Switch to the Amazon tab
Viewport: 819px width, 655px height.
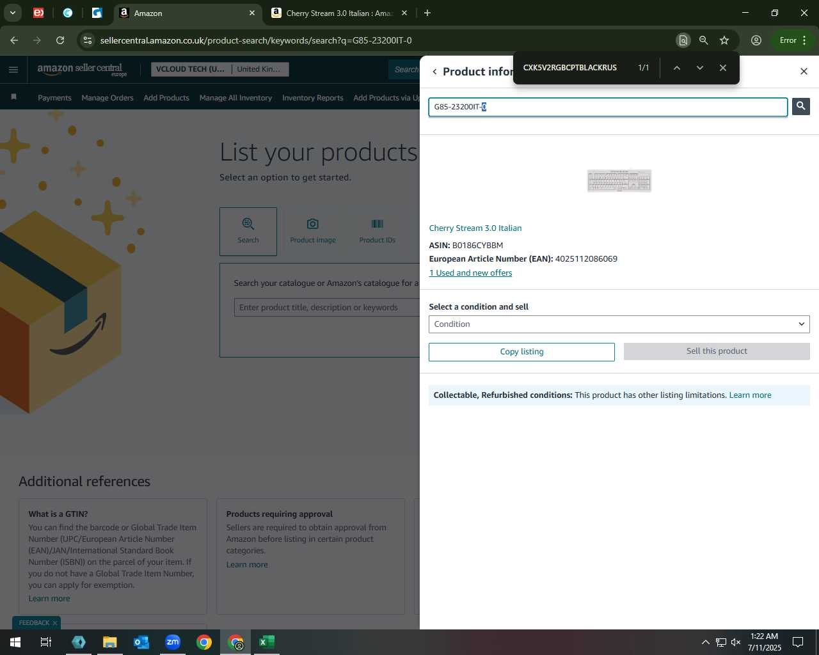pyautogui.click(x=187, y=13)
